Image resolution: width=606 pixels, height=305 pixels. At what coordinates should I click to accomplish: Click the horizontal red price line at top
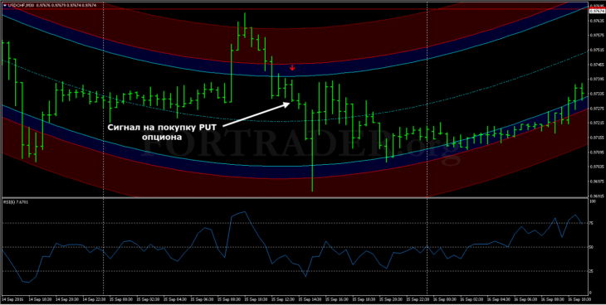click(295, 8)
